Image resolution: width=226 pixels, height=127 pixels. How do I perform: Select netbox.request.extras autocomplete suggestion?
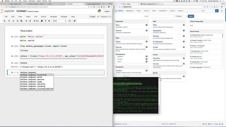coord(37,79)
